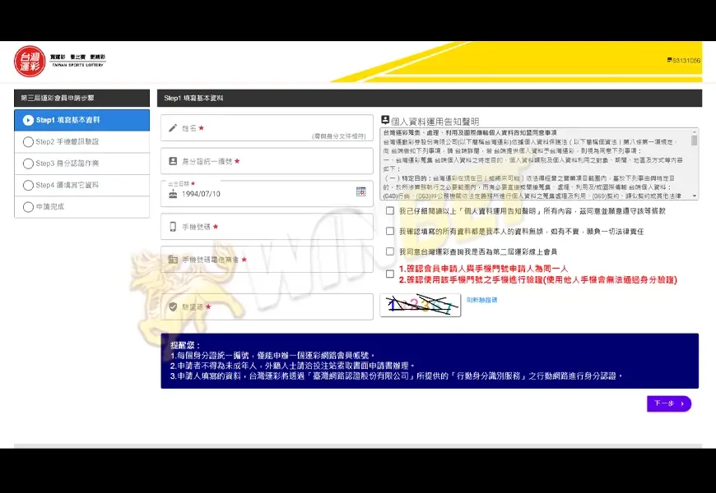Click the Taiwan Sports Lottery logo

[30, 62]
